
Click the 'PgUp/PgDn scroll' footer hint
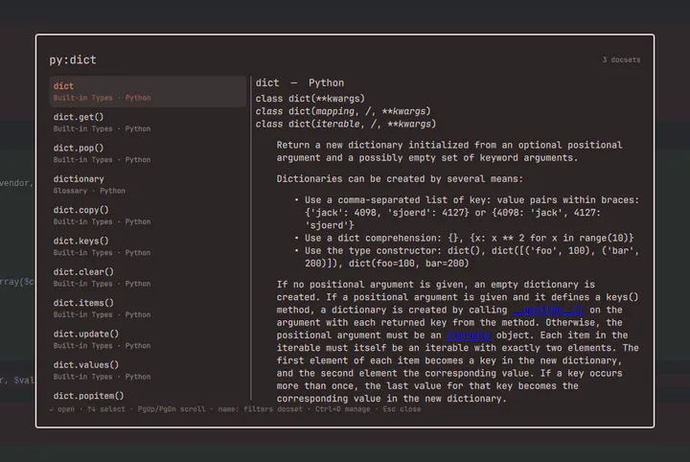[x=172, y=409]
